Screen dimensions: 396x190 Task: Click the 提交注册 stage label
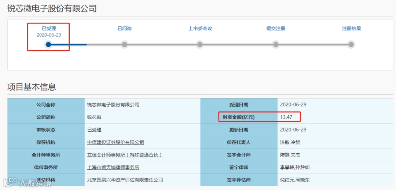[x=276, y=29]
